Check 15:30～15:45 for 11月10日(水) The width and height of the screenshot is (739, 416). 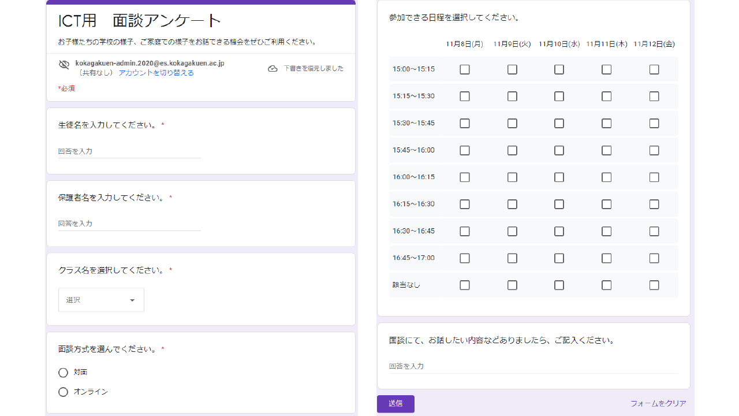(x=559, y=123)
